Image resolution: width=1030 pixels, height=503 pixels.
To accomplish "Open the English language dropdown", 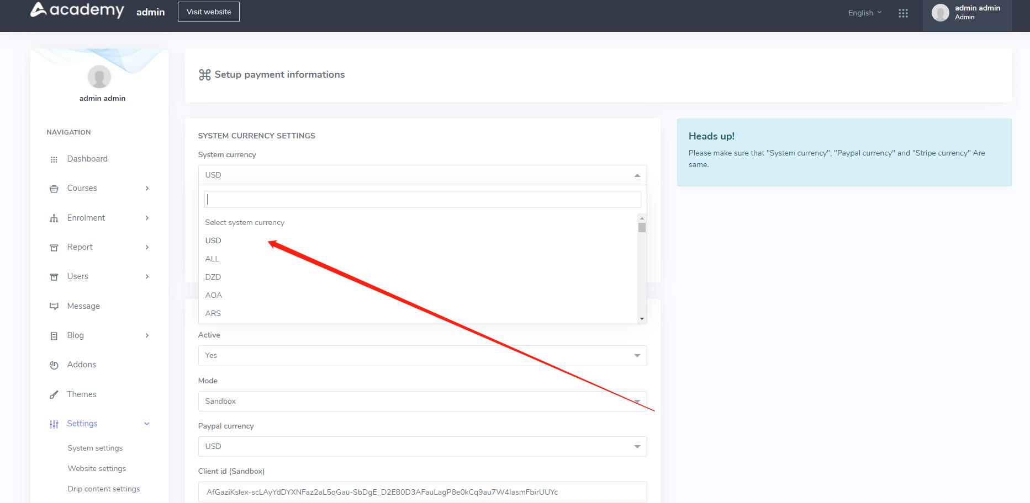I will click(x=865, y=13).
